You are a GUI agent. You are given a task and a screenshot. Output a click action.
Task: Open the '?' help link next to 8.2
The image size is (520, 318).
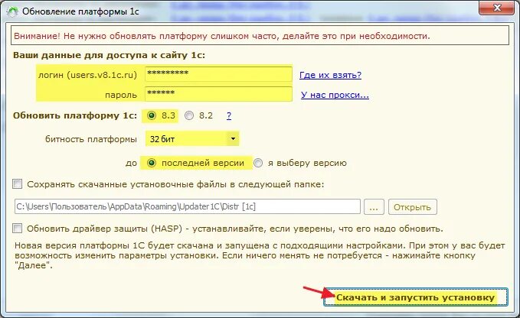pos(229,115)
